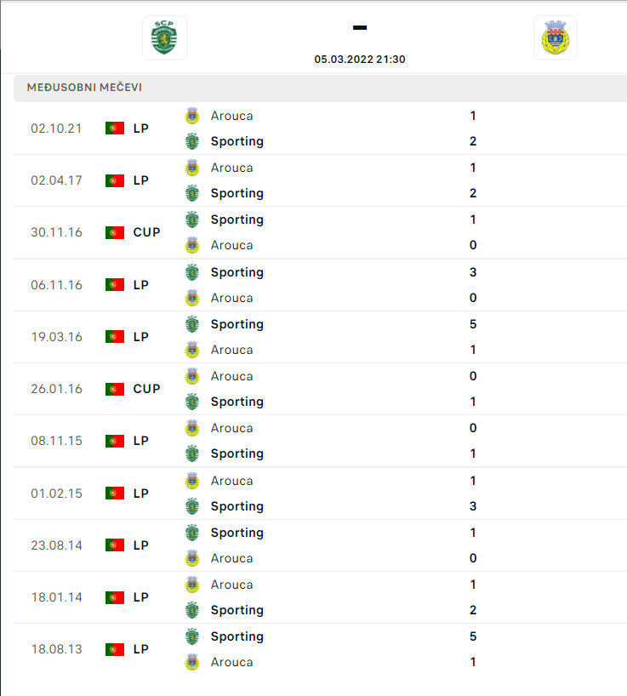Click Portugal flag on 01.02.15 match
This screenshot has width=627, height=696.
click(x=115, y=493)
